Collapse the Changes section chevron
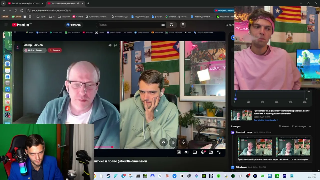 tap(310, 126)
